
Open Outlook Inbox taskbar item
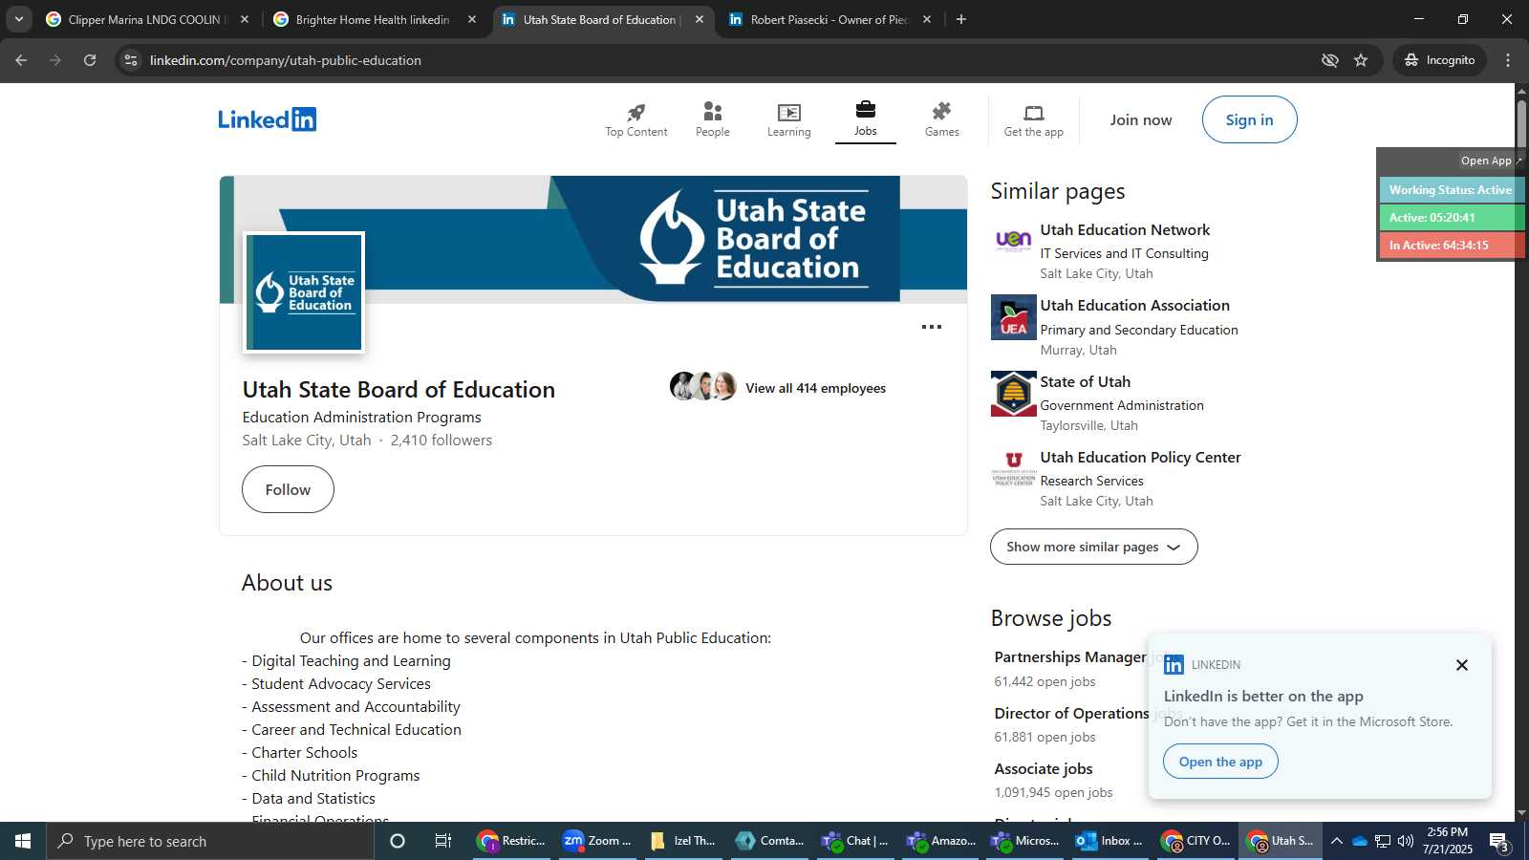point(1109,841)
